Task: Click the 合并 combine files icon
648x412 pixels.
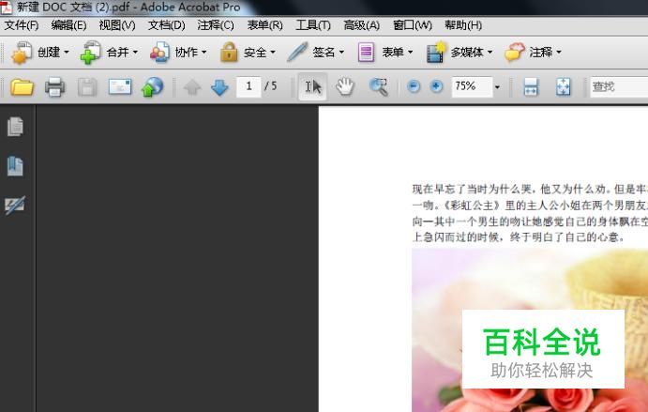Action: pyautogui.click(x=91, y=53)
